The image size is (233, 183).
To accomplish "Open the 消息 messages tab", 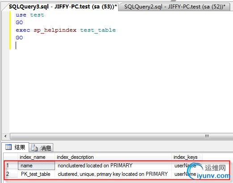I will (x=41, y=148).
